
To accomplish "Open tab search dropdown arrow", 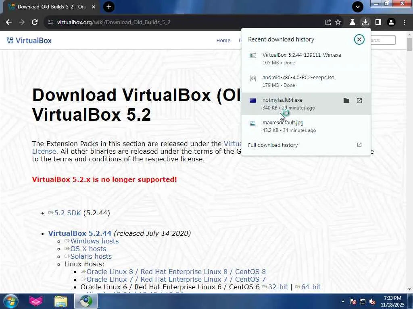I will coord(358,7).
